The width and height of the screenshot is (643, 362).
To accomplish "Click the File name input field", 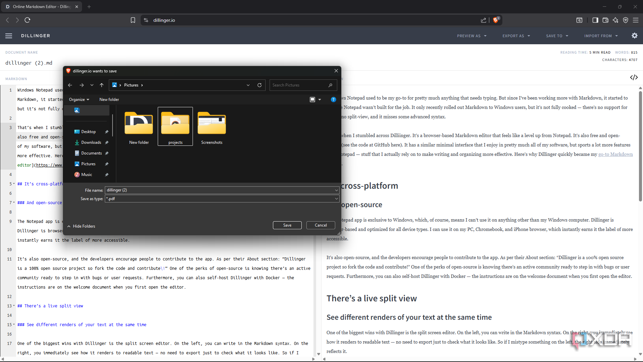I will click(222, 190).
